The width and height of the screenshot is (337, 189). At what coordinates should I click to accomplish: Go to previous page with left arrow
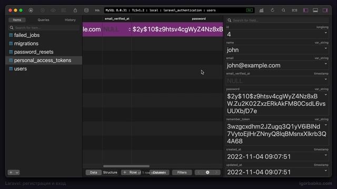pyautogui.click(x=199, y=172)
